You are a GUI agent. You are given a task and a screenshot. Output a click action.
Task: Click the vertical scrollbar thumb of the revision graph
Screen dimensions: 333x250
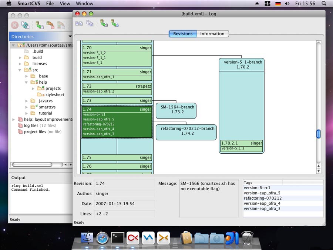coord(318,134)
